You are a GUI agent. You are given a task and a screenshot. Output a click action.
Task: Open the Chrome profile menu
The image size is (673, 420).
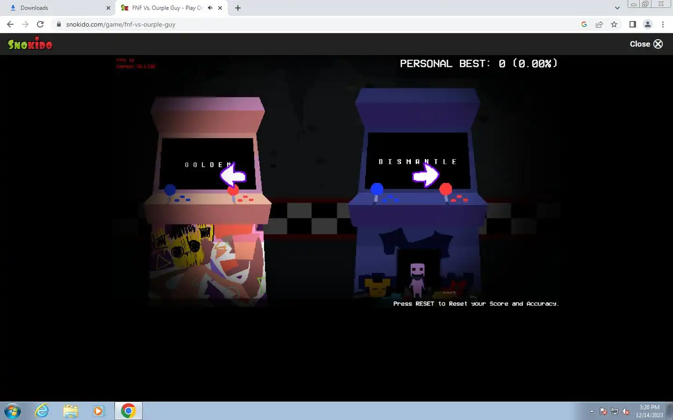648,24
